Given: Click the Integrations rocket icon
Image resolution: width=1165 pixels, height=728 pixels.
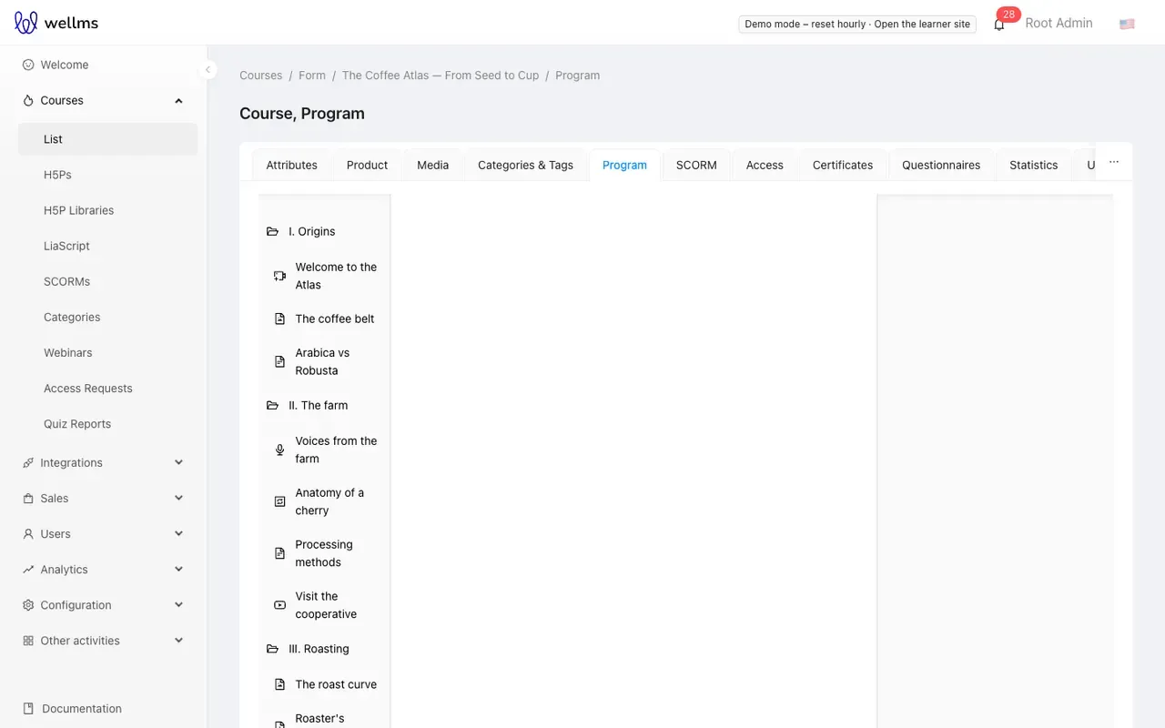Looking at the screenshot, I should point(28,462).
